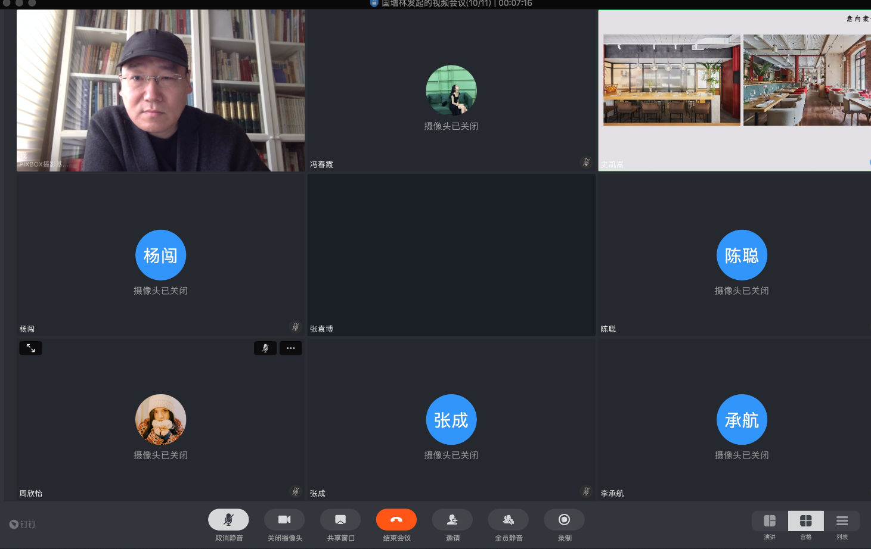This screenshot has height=549, width=871.
Task: End the meeting with red 结束会议 button
Action: click(396, 520)
